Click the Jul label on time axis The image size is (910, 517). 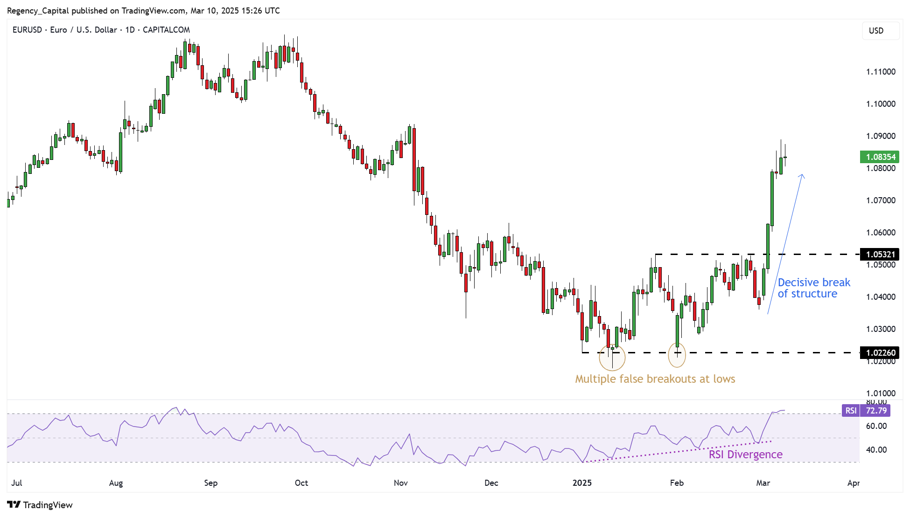[17, 483]
